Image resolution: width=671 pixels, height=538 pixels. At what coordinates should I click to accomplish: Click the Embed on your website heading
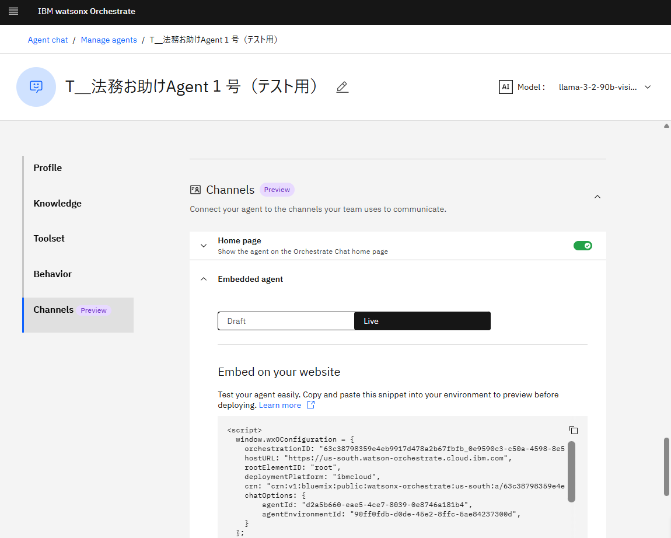pyautogui.click(x=279, y=372)
